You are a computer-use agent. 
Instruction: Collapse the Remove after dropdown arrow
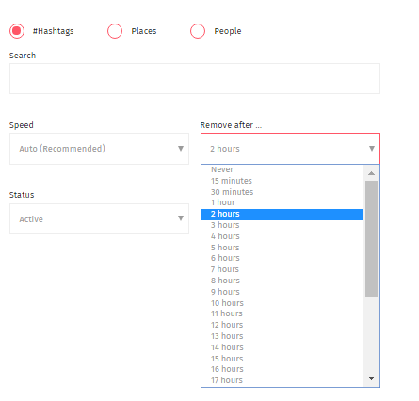(372, 149)
